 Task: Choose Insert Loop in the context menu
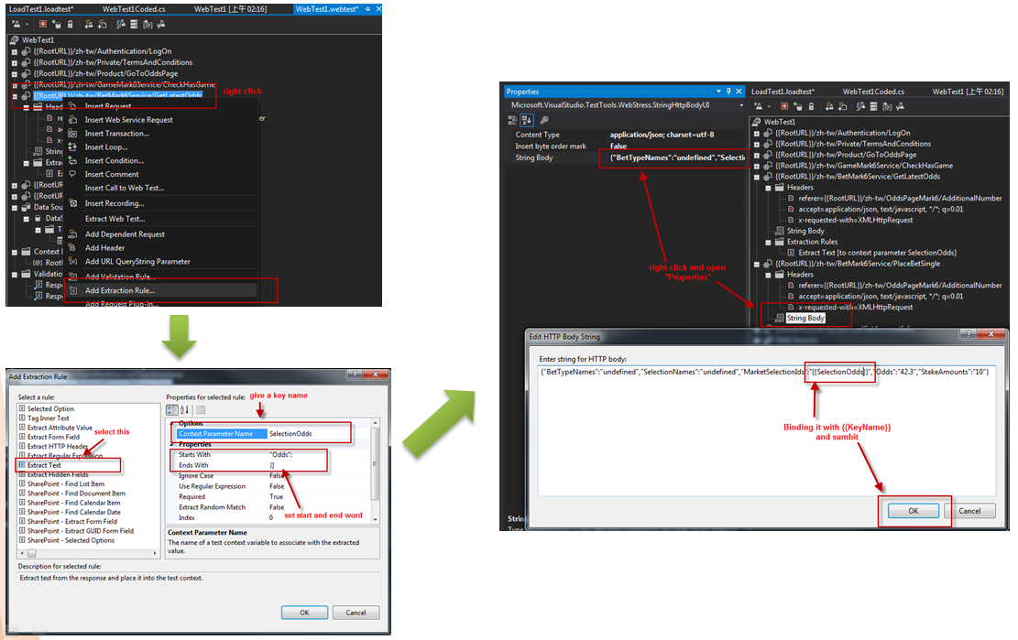[x=104, y=146]
